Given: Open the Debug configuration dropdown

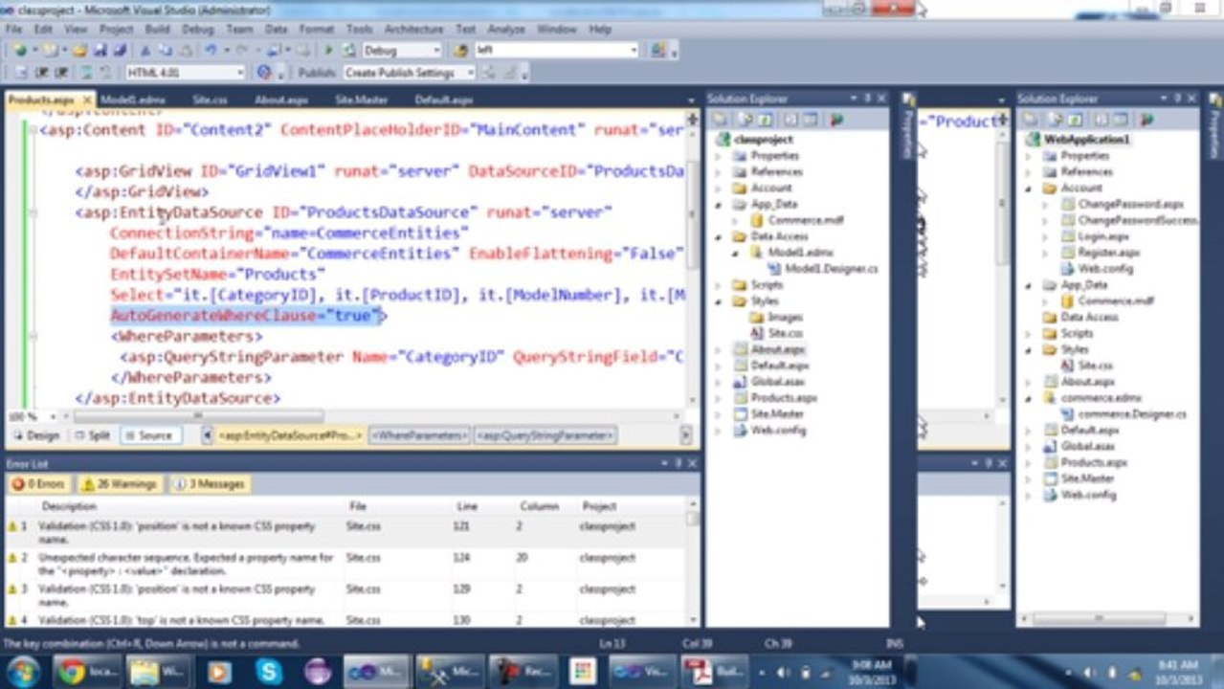Looking at the screenshot, I should click(436, 51).
